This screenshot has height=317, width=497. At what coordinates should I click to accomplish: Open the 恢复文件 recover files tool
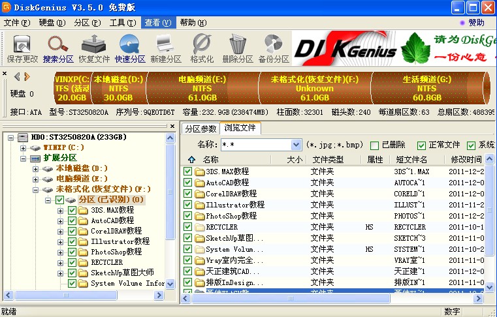[x=94, y=49]
